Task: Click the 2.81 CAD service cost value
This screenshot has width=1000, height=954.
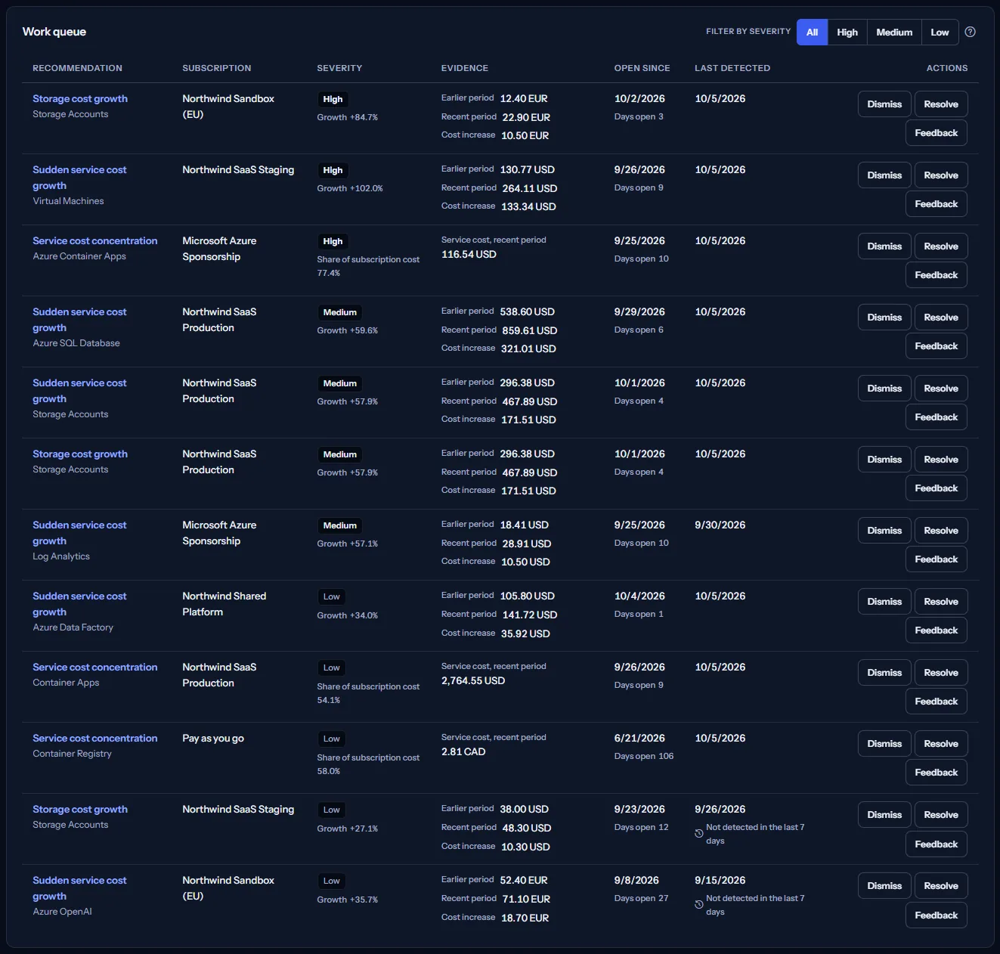Action: [x=463, y=752]
